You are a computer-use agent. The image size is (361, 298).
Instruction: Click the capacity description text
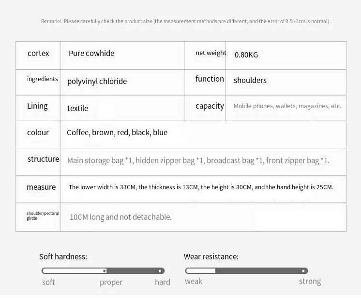point(287,106)
